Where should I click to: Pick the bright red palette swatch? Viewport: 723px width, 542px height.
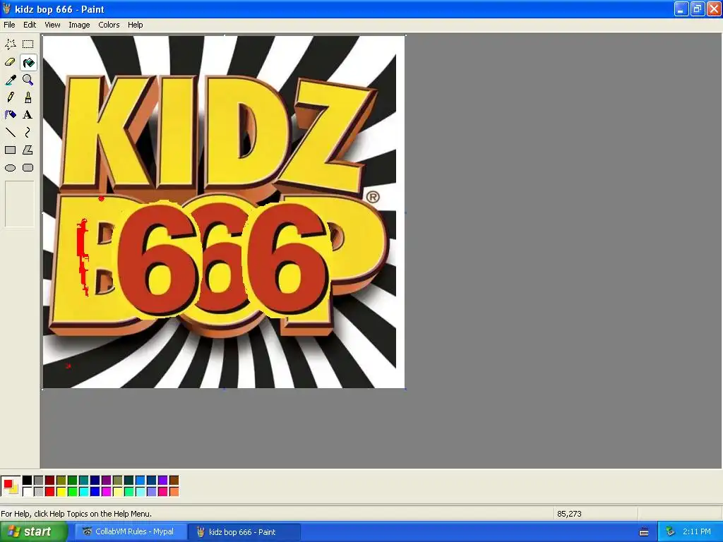50,492
